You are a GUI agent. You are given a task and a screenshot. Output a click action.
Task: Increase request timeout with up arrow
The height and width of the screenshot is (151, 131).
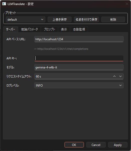pyautogui.click(x=114, y=76)
